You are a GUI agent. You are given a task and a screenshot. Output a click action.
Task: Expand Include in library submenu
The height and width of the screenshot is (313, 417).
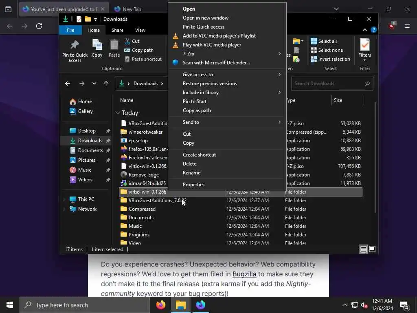227,93
